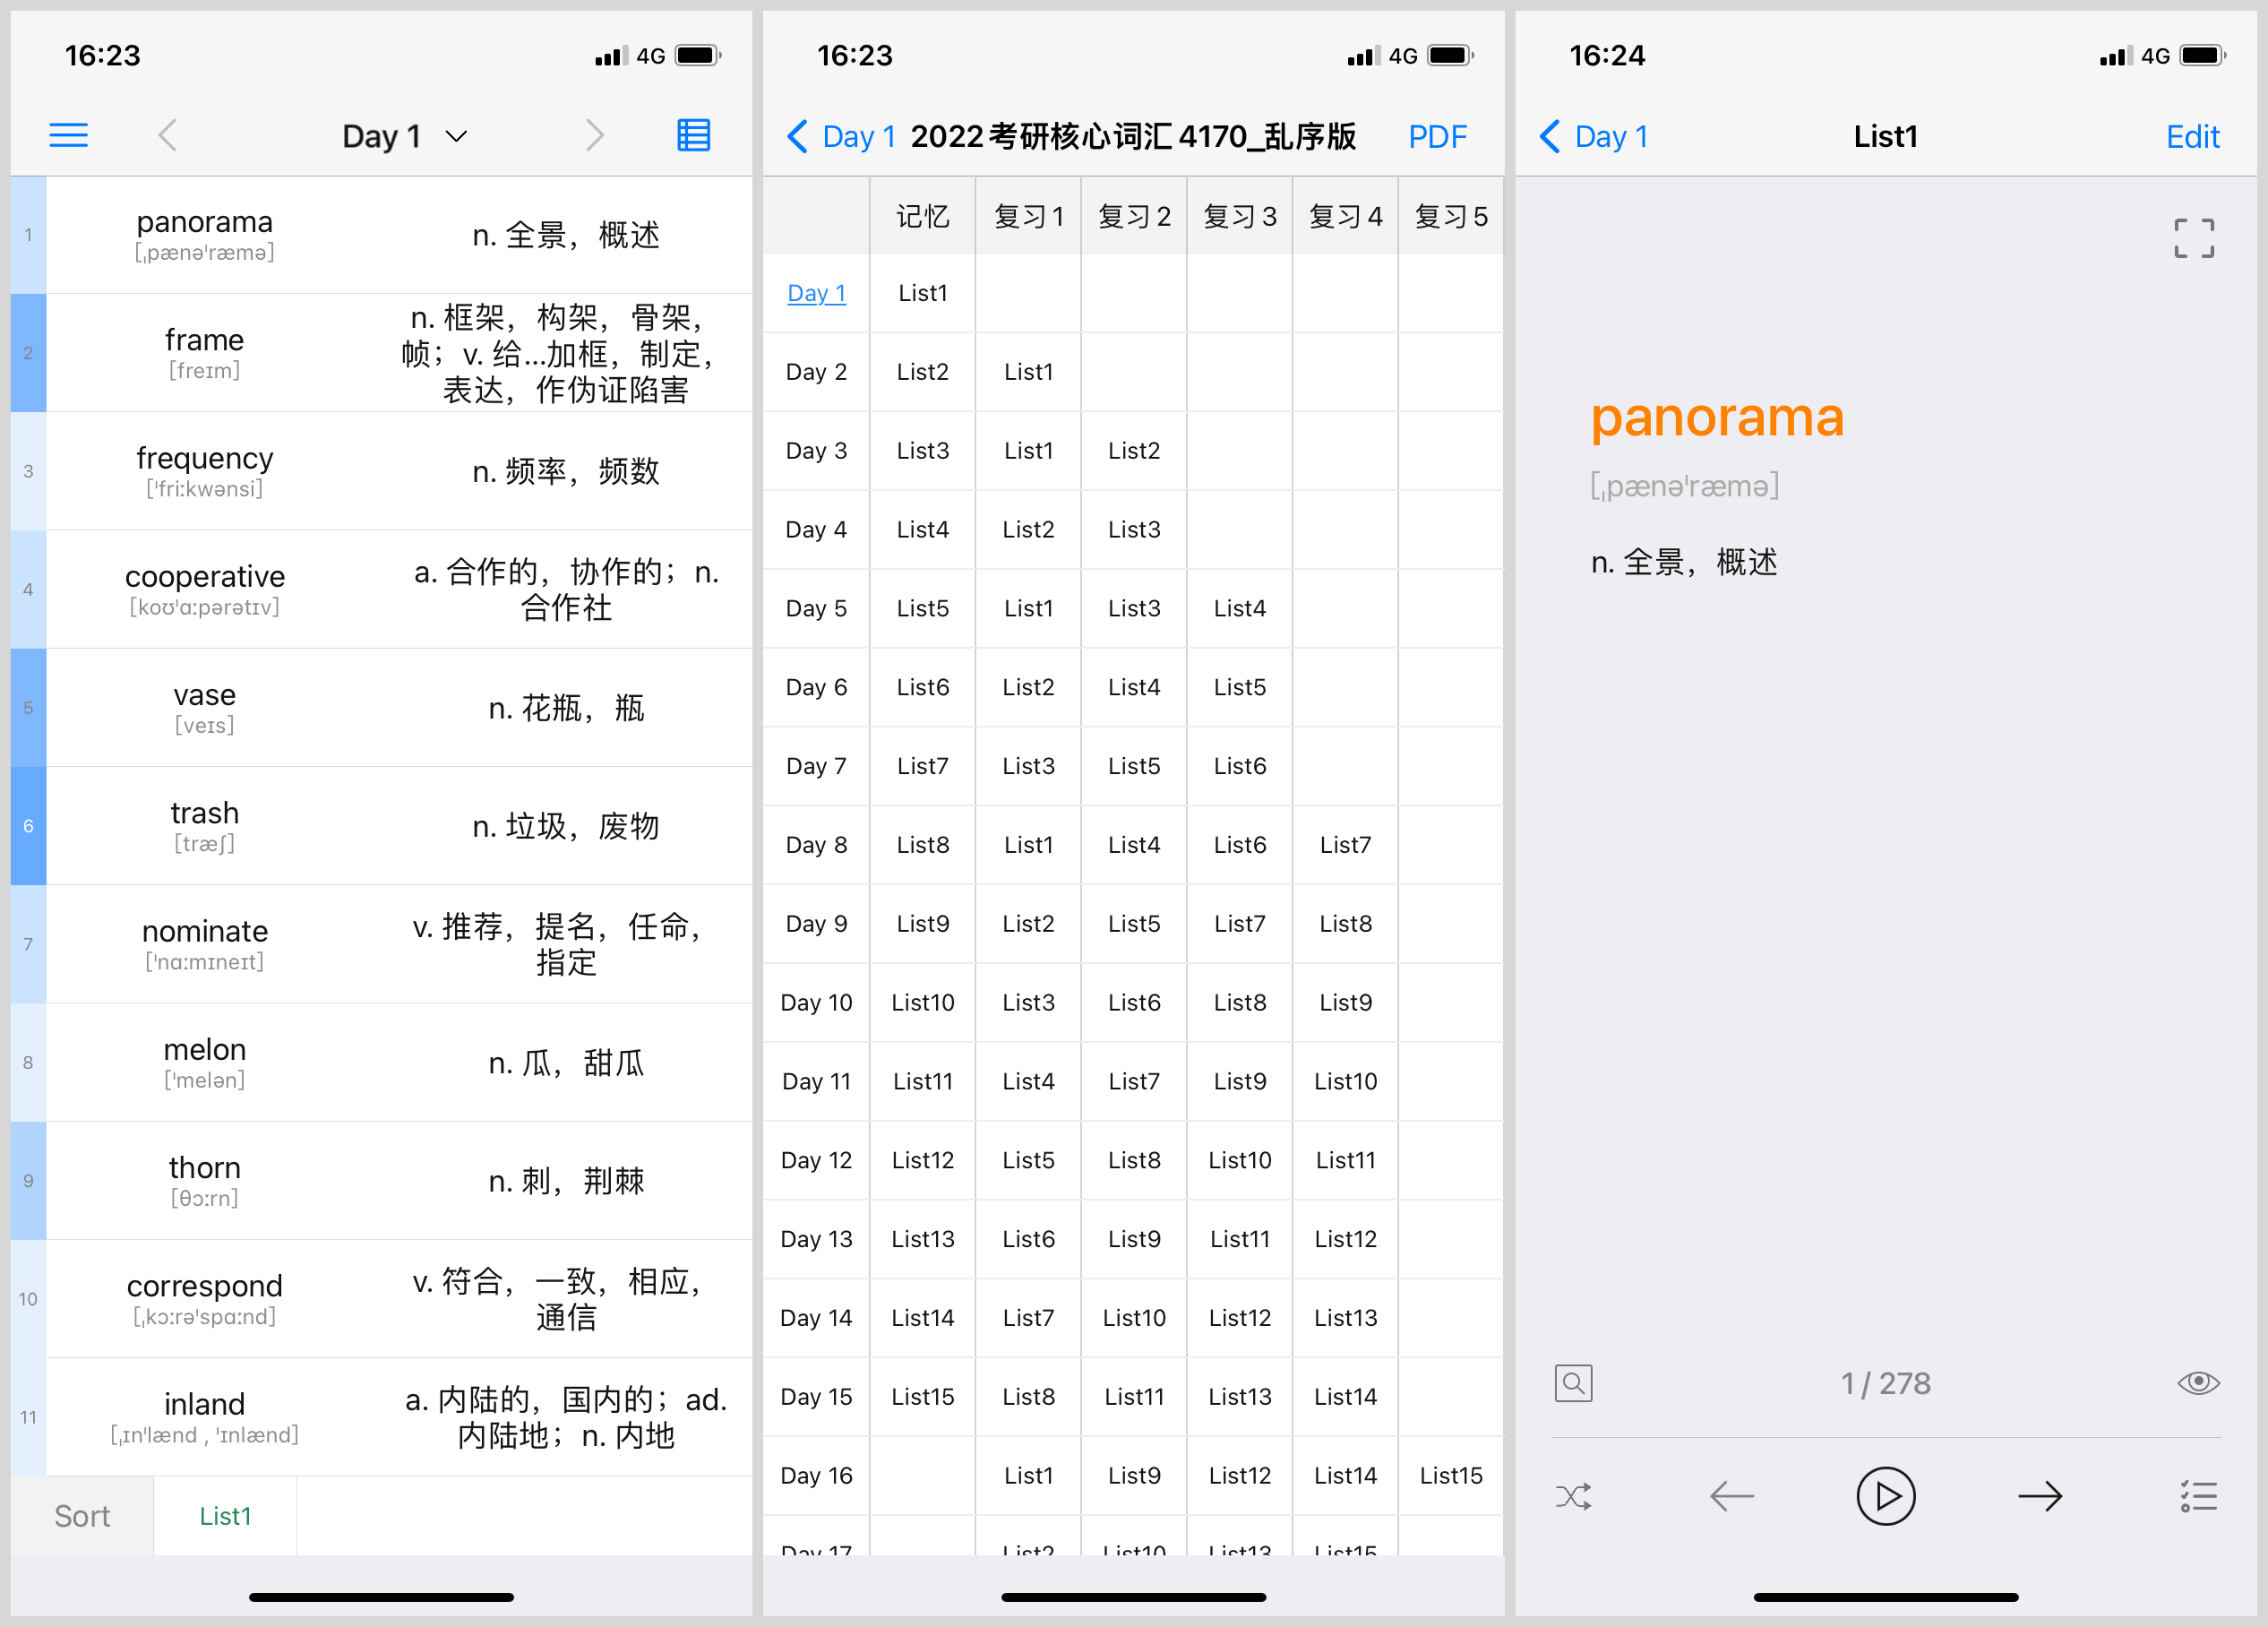Tap the Day 12 row label
This screenshot has width=2268, height=1627.
coord(816,1160)
